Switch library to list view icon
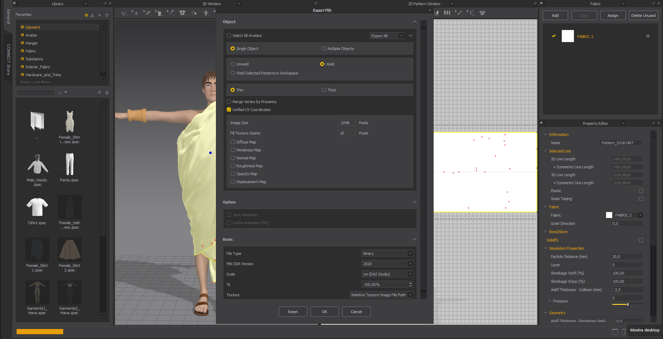This screenshot has height=339, width=663. 107,92
